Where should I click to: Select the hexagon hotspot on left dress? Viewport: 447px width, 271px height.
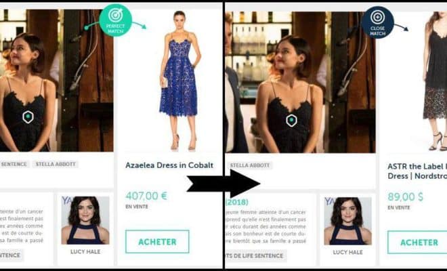28,117
